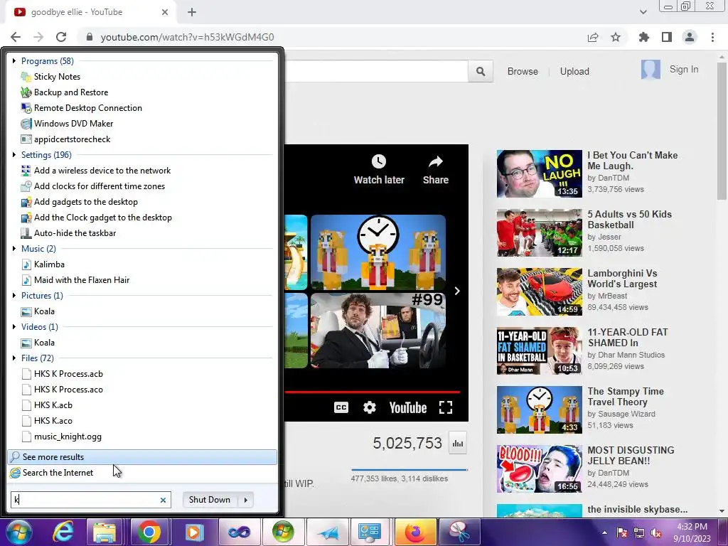Viewport: 728px width, 546px height.
Task: Open appidcertstorecheck program result
Action: [65, 139]
